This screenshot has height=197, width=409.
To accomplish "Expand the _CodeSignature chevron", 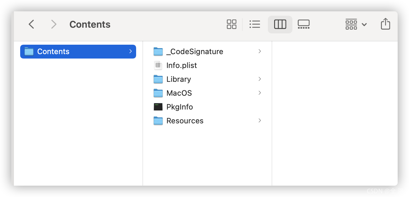I will (260, 51).
